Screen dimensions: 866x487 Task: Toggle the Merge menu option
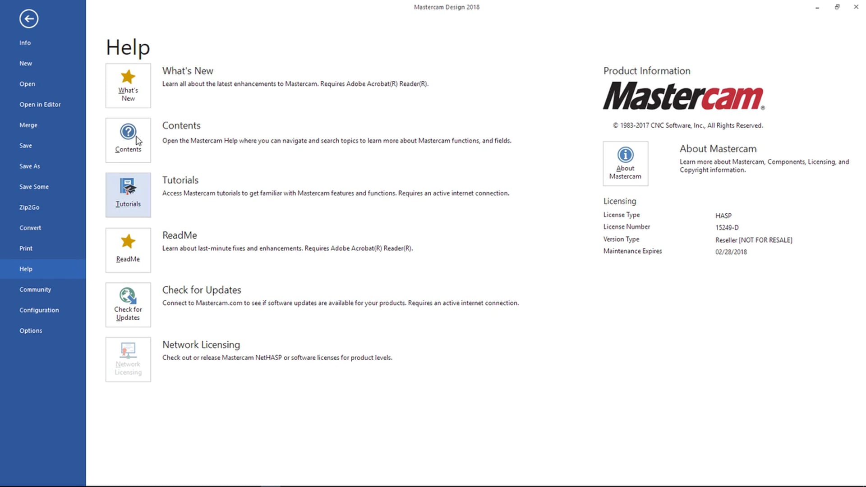tap(28, 125)
